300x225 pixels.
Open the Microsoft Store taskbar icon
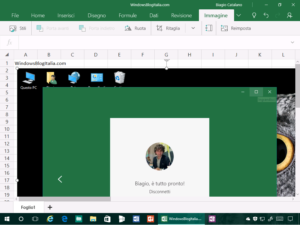[x=107, y=219]
